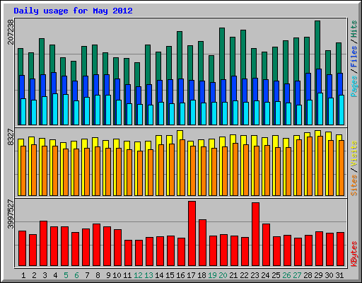This screenshot has width=362, height=283.
Task: Click green weekend day label 27
Action: click(297, 275)
